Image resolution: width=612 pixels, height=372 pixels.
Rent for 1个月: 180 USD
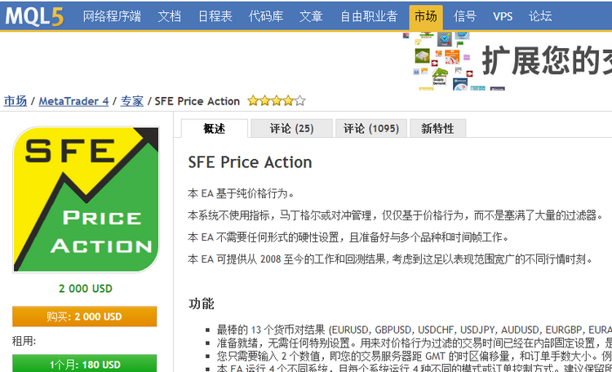(x=84, y=363)
